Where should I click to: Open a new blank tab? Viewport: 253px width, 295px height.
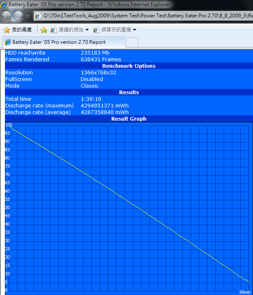(132, 42)
